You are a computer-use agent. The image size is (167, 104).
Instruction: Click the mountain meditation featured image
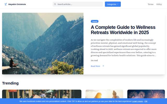tap(43, 43)
